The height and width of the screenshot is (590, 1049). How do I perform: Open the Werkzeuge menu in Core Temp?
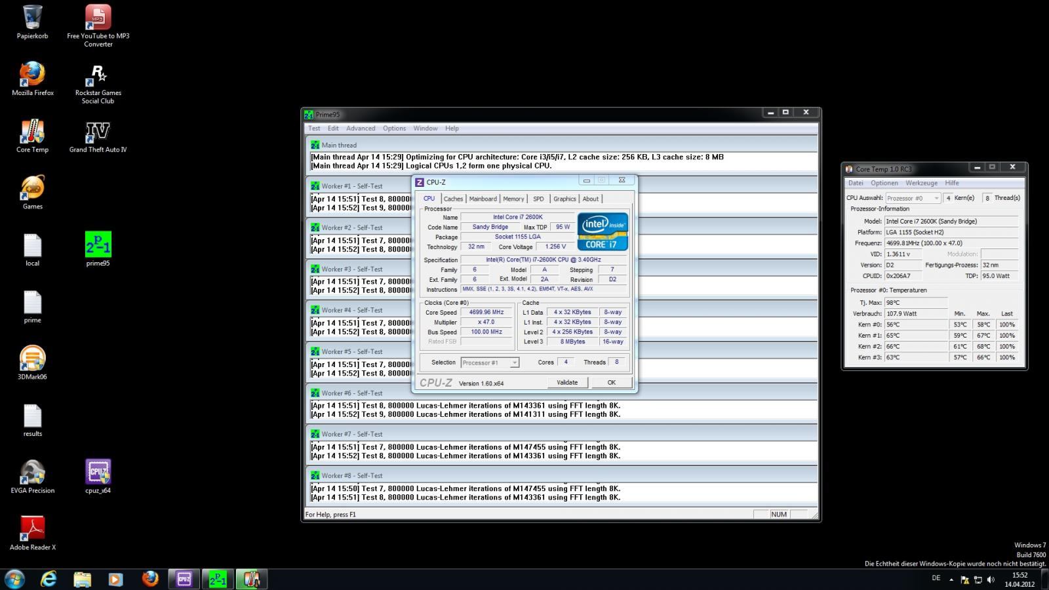[x=921, y=183]
